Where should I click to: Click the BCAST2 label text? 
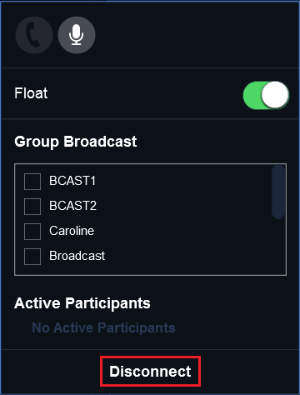(72, 206)
